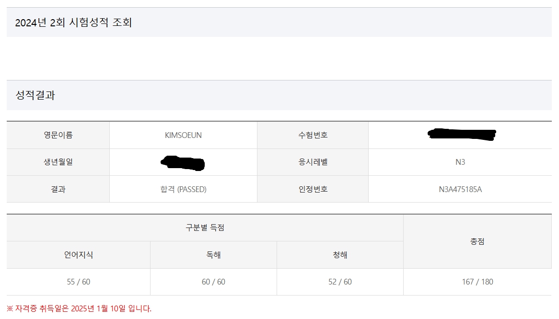Screen dimensions: 559x319
Task: Select the 인정번호 label cell
Action: (313, 189)
